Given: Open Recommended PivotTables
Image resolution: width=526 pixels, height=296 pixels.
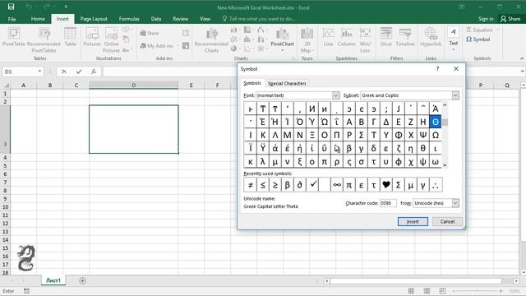Looking at the screenshot, I should click(44, 40).
